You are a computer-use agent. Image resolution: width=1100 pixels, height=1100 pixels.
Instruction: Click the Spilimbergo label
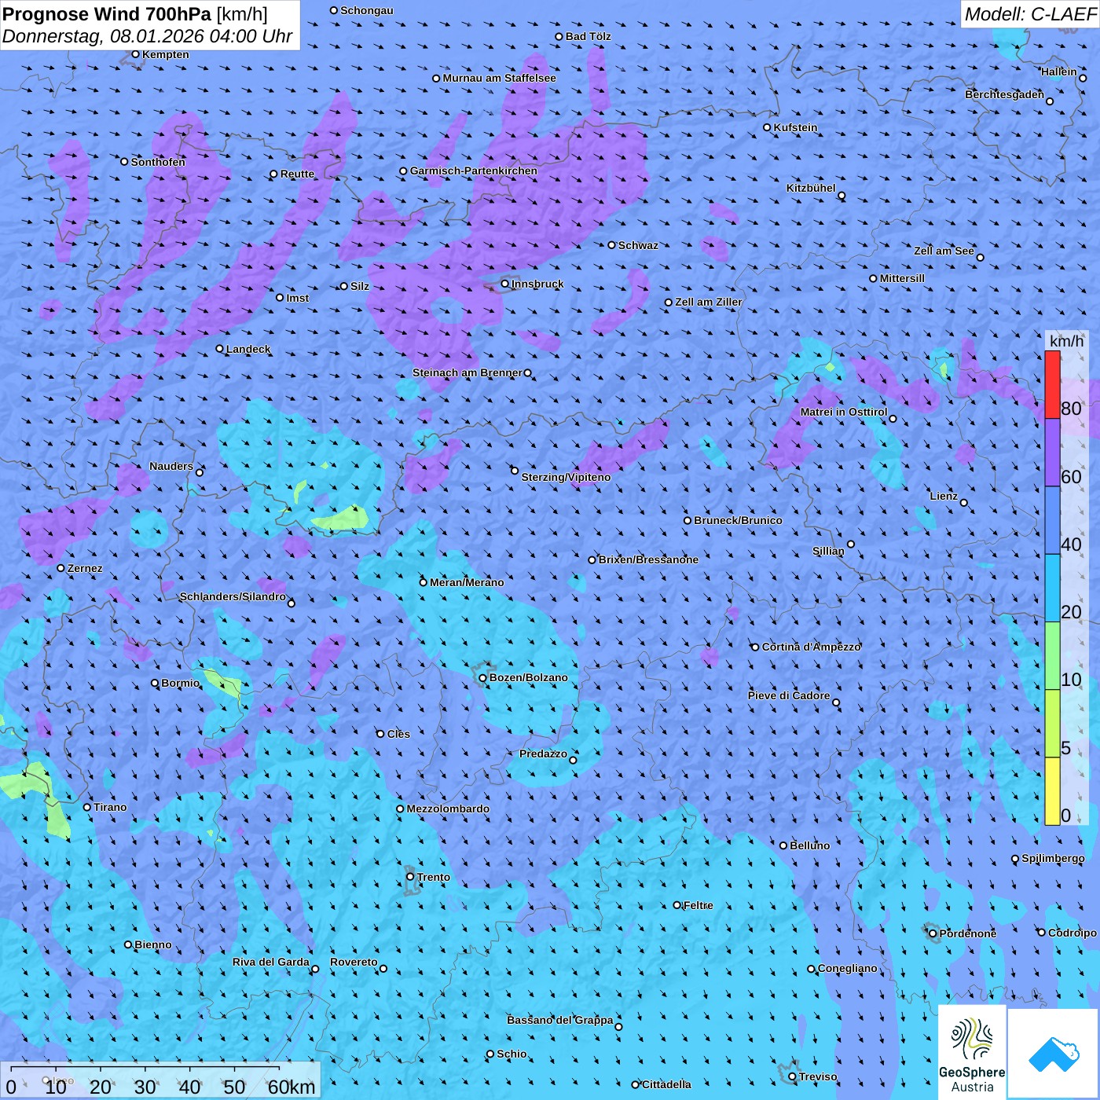pyautogui.click(x=1054, y=858)
